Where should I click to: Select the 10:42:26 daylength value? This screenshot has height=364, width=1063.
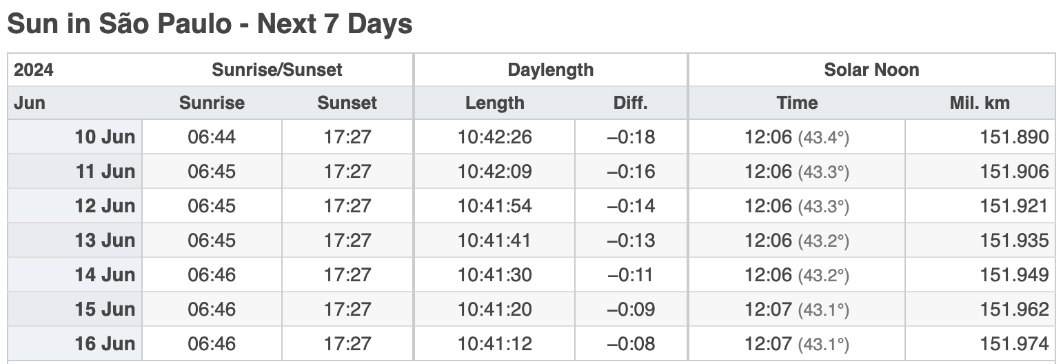pos(494,136)
